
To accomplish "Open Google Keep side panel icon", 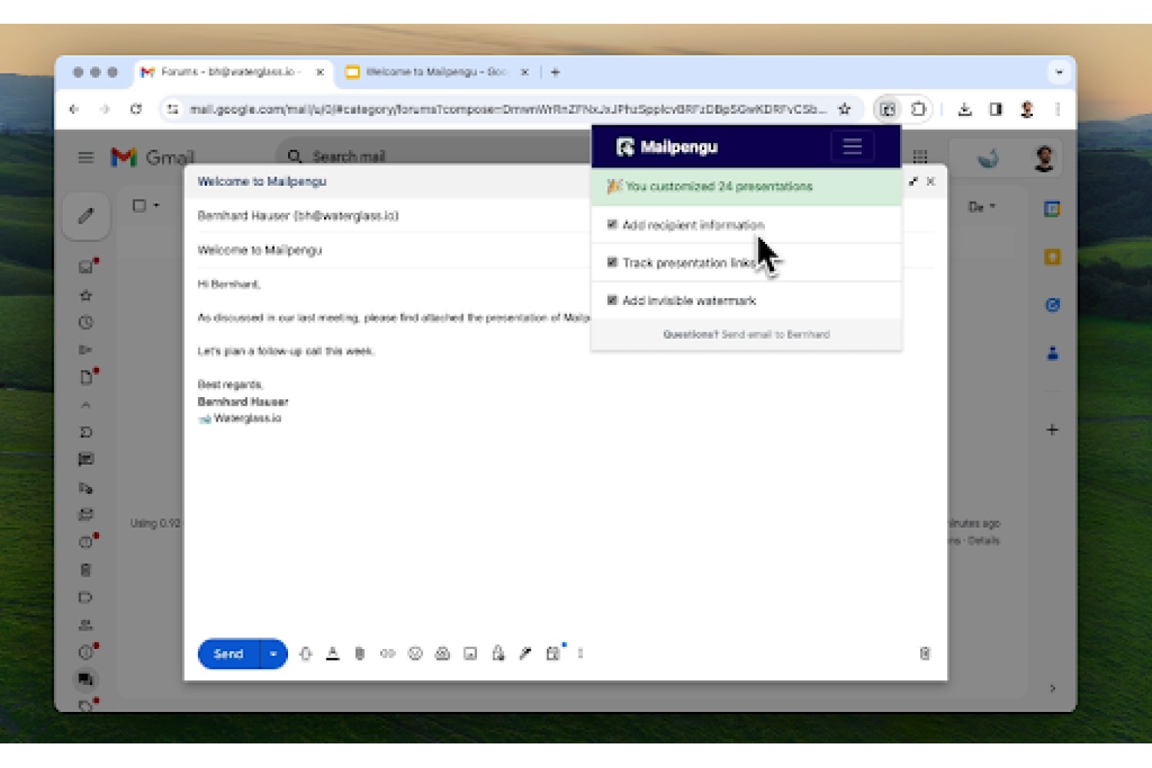I will point(1052,257).
